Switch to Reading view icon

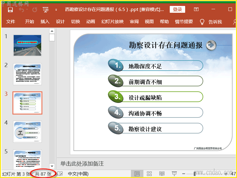pos(162,174)
